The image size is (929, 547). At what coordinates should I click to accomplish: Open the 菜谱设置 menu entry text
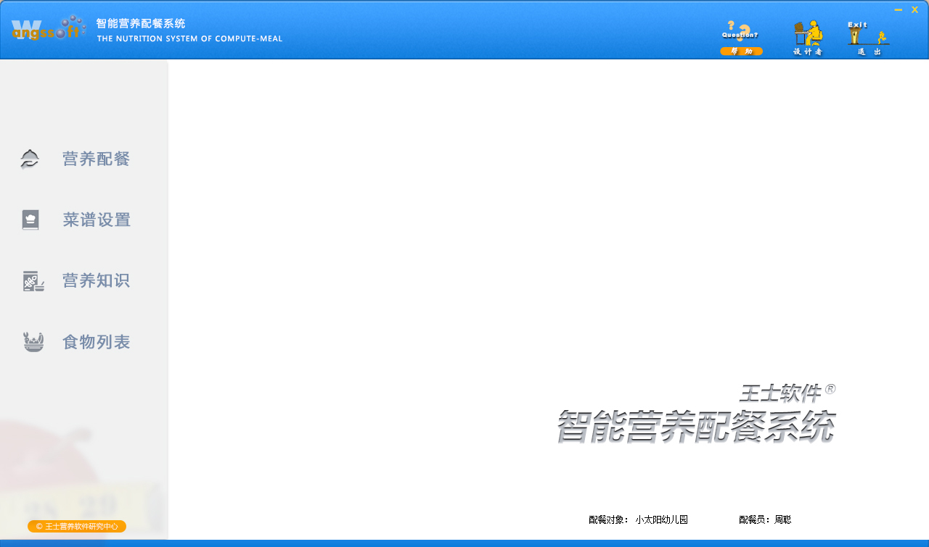pyautogui.click(x=97, y=220)
